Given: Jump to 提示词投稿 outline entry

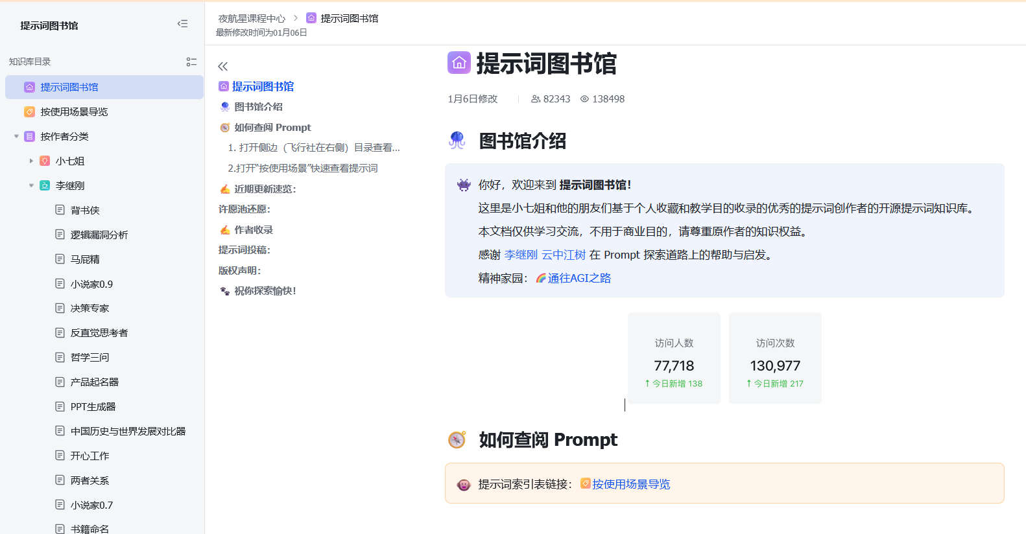Looking at the screenshot, I should (x=244, y=250).
